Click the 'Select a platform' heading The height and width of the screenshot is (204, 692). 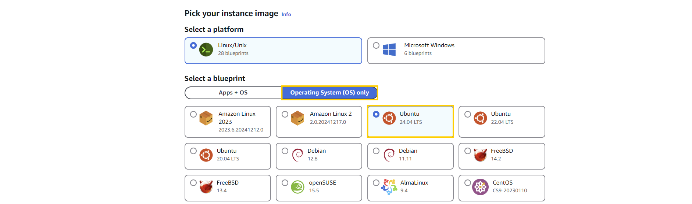click(214, 29)
